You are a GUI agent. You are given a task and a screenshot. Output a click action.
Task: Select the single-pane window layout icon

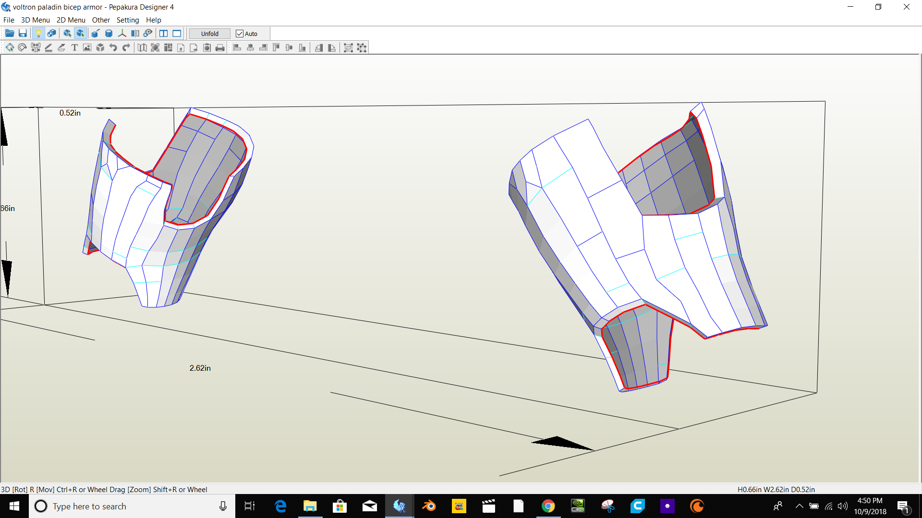click(x=177, y=34)
